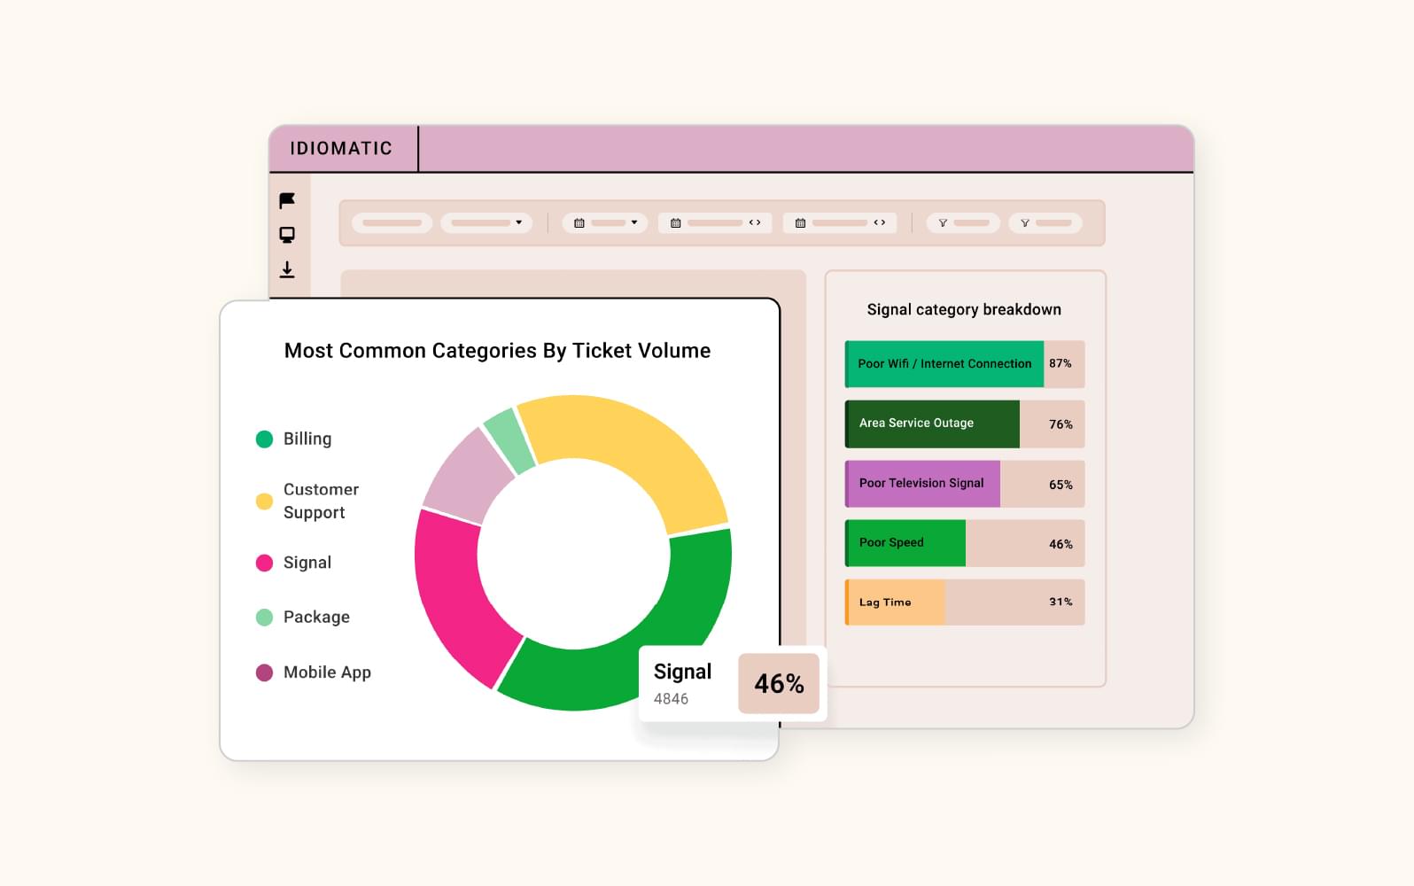This screenshot has width=1414, height=886.
Task: Click the 4846 count in Signal tooltip
Action: click(671, 698)
